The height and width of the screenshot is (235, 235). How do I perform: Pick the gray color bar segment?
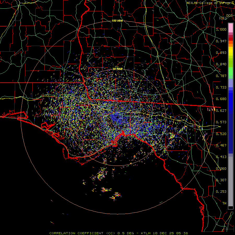tap(231, 181)
